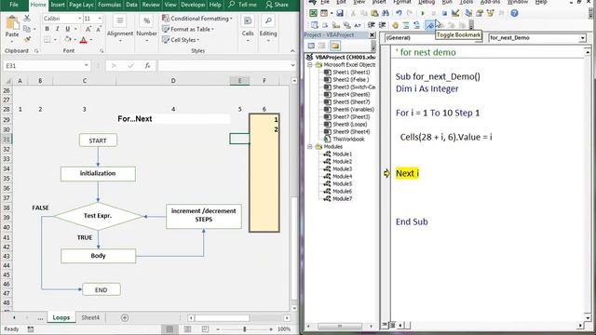Viewport: 596px width, 335px height.
Task: Click the Page Layout view icon in status bar
Action: [x=187, y=328]
